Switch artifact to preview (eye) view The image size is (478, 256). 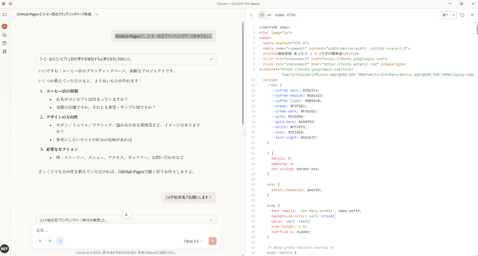(x=262, y=15)
